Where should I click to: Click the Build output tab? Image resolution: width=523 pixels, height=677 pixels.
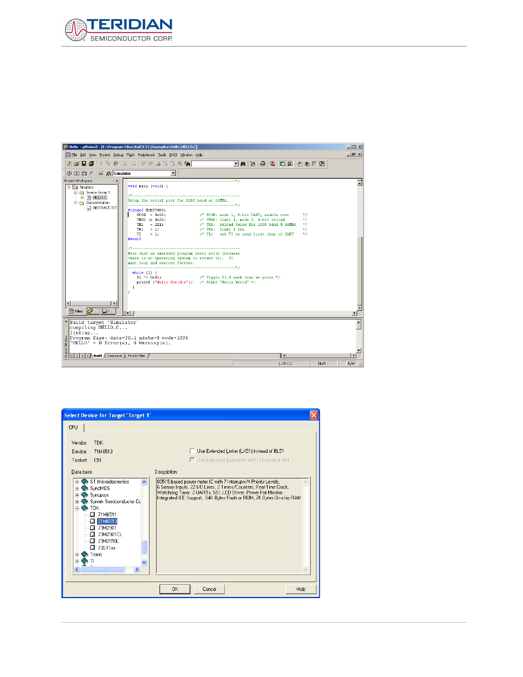(x=98, y=356)
